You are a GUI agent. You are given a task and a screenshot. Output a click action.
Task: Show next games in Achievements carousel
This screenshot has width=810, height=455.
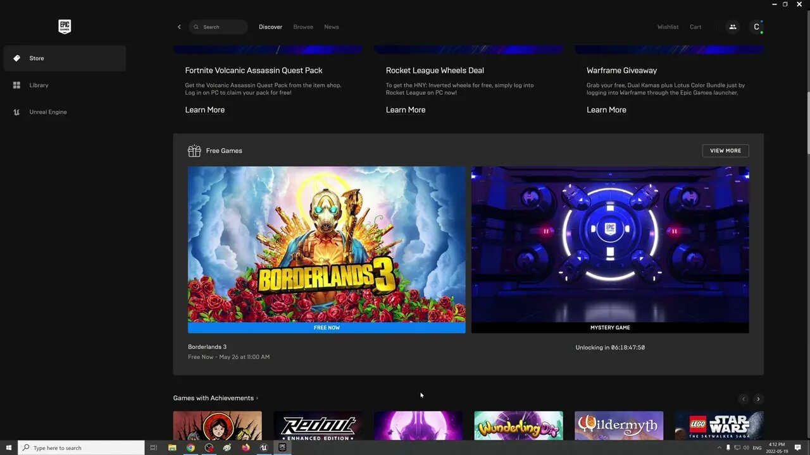(x=758, y=399)
